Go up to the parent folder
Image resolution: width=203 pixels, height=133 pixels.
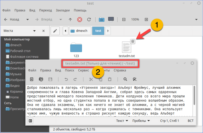click(x=70, y=19)
